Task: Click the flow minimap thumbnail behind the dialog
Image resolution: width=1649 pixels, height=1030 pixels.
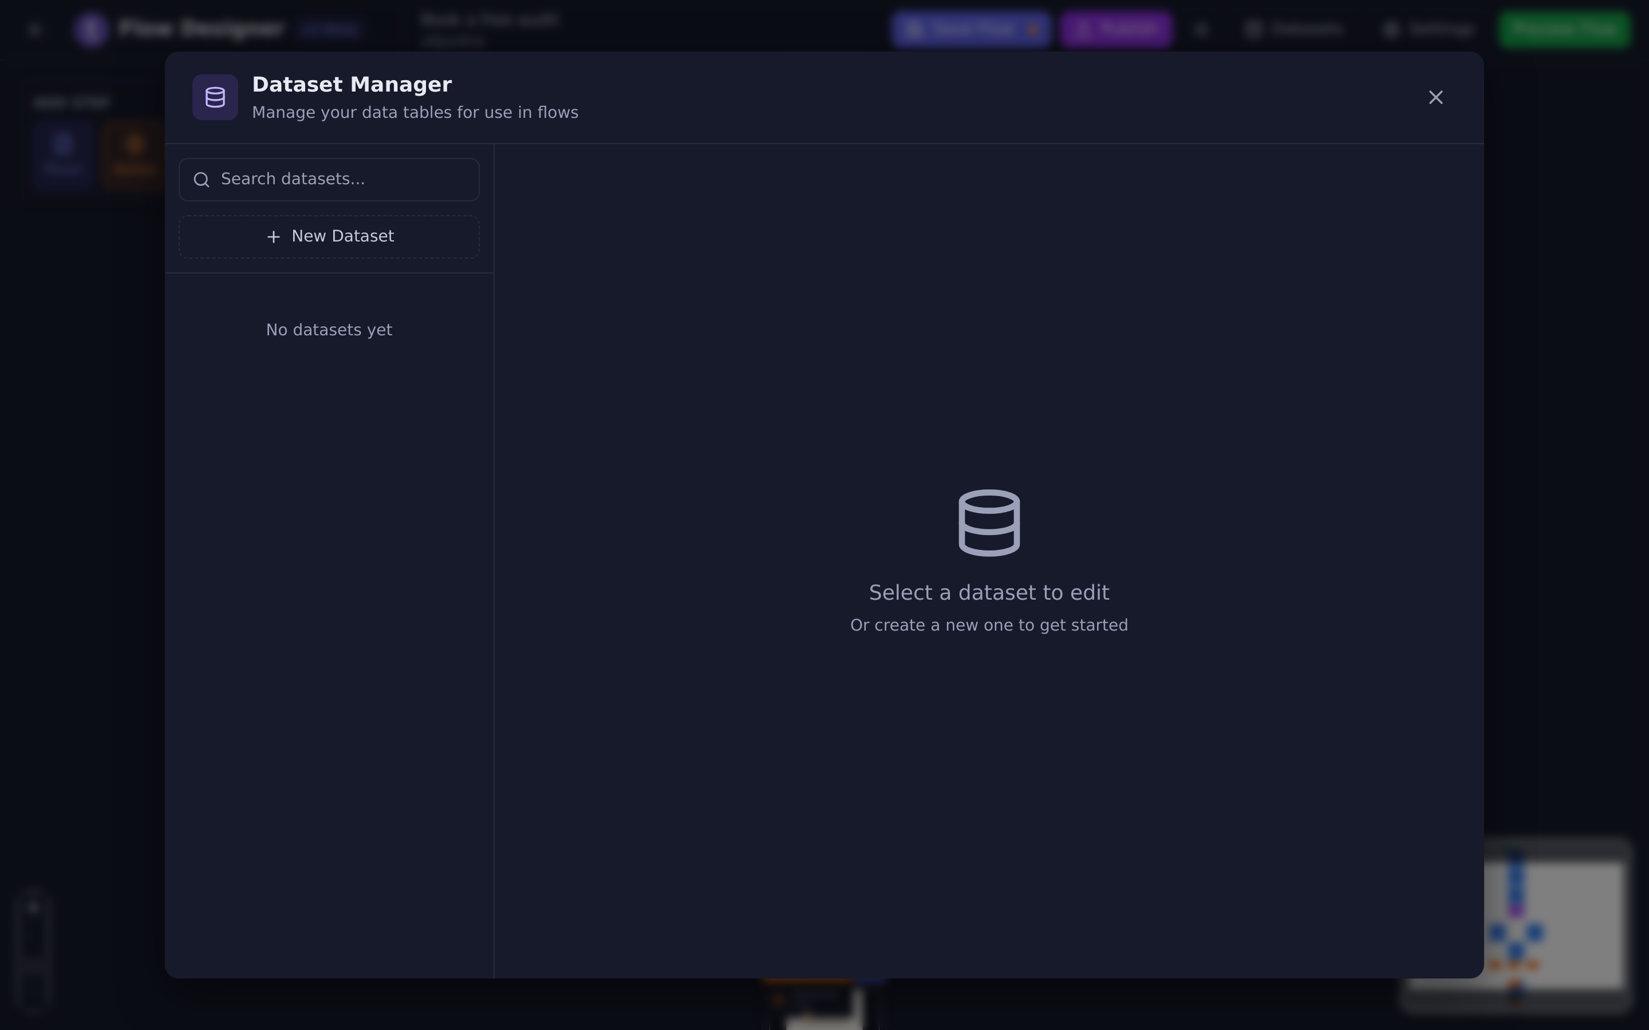Action: pyautogui.click(x=1516, y=925)
